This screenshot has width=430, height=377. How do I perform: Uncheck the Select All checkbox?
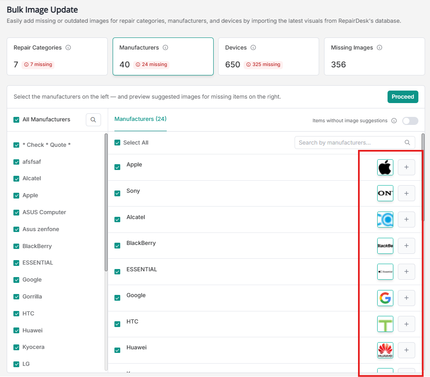(x=118, y=143)
